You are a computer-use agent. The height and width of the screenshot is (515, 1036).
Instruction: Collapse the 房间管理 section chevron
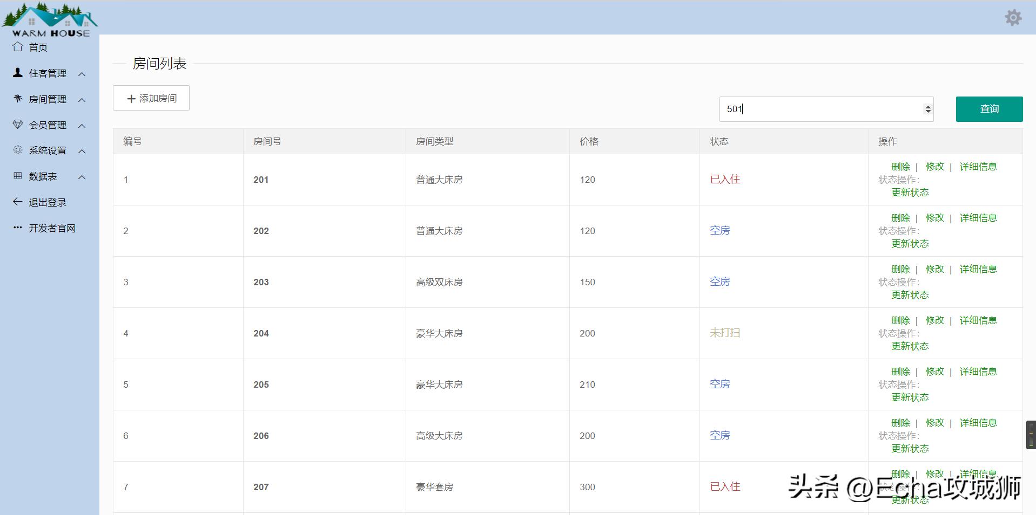82,100
